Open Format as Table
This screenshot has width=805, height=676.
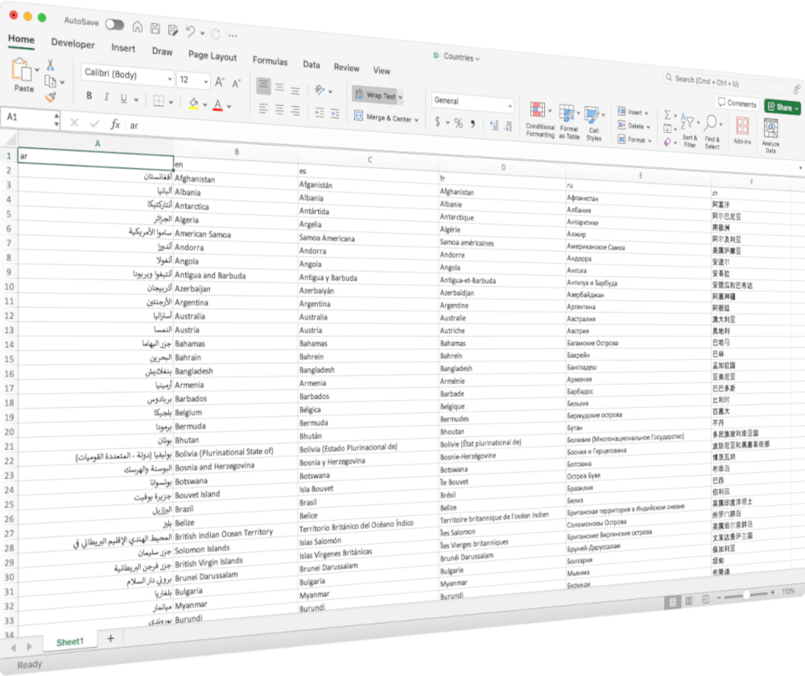click(x=569, y=122)
